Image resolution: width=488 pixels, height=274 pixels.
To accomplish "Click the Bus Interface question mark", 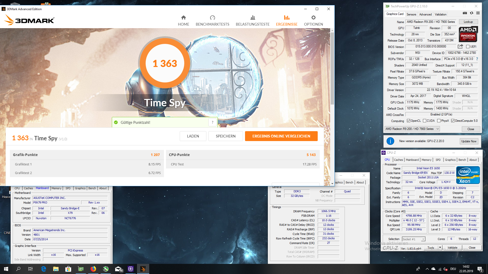I will (x=477, y=59).
